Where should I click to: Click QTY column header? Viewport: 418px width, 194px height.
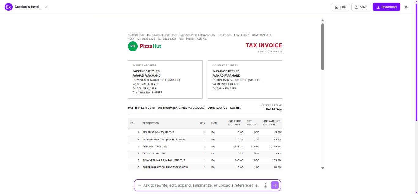(203, 123)
